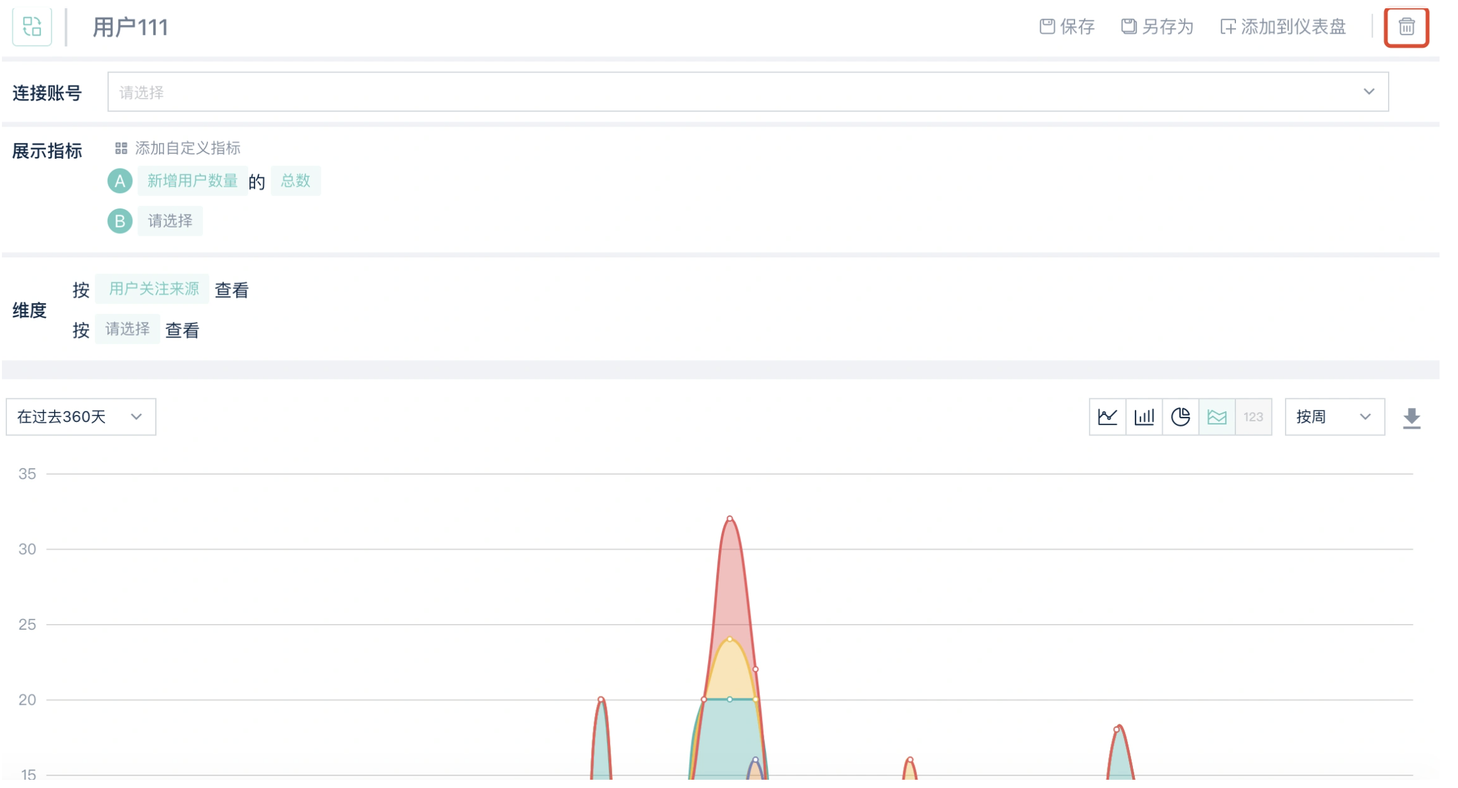Click the 添加自定义指标 grid icon
Screen dimensions: 1458x788
coord(121,149)
